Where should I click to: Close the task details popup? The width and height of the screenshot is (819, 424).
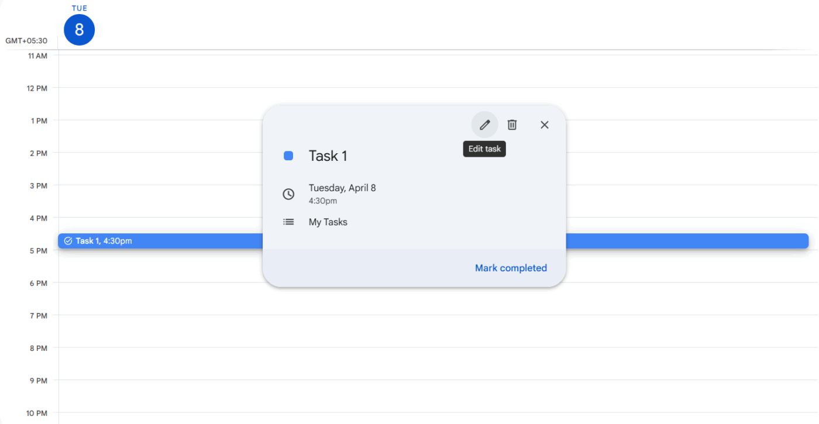pos(545,125)
